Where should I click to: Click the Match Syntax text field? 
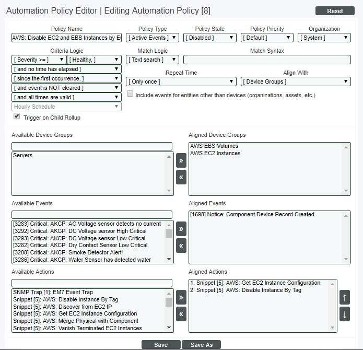click(267, 60)
